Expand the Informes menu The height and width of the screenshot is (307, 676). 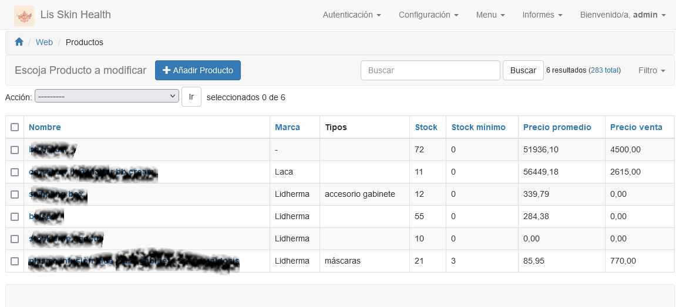tap(542, 15)
